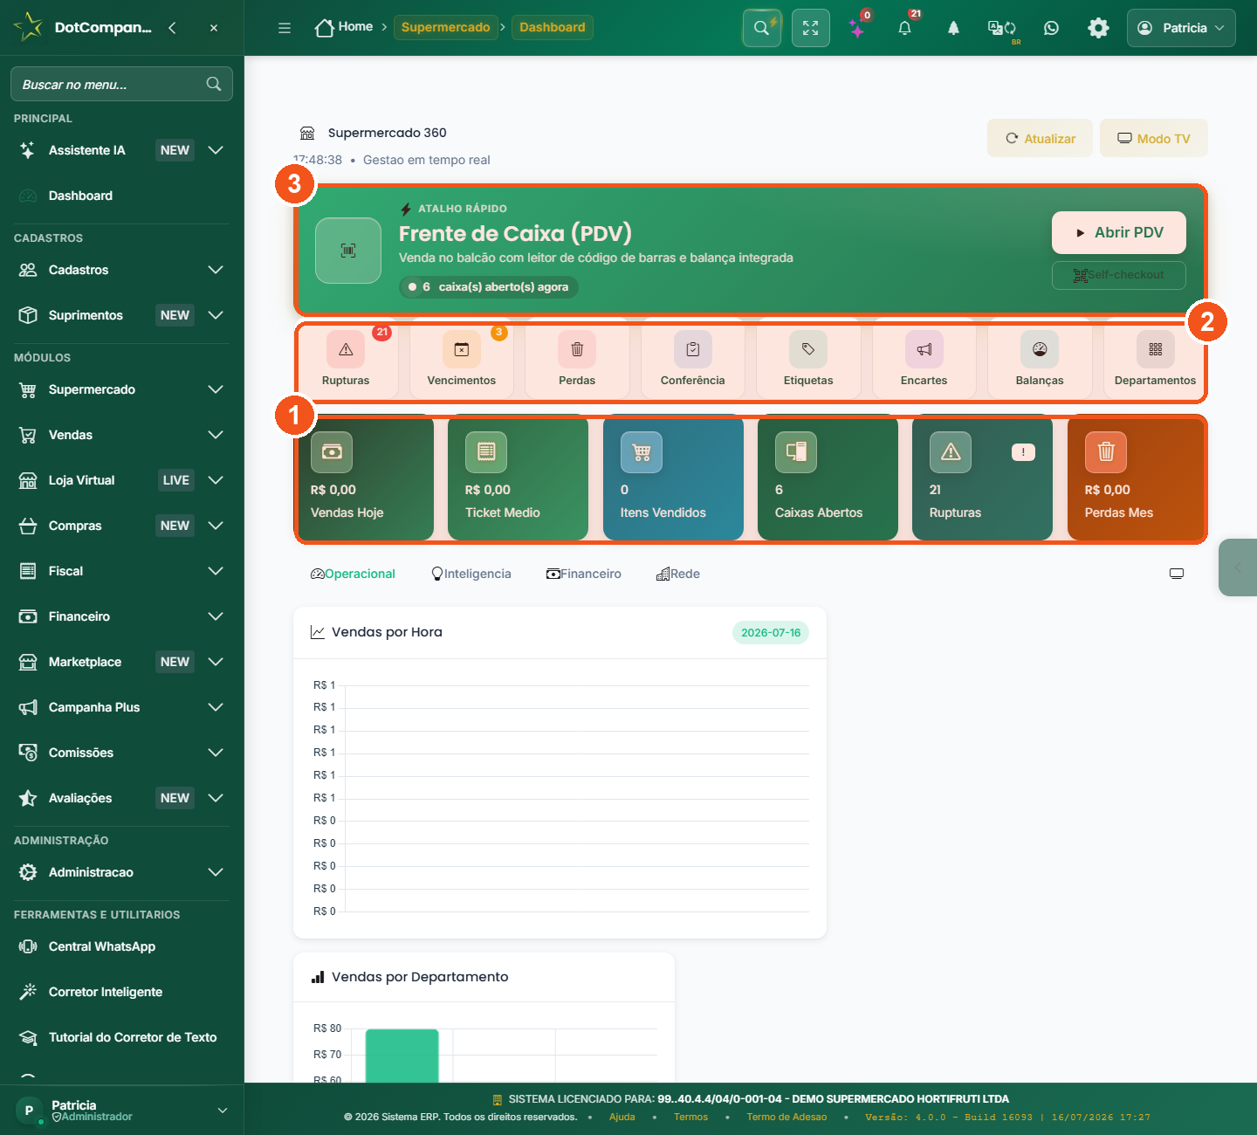Open the WhatsApp icon in the top bar

pos(1051,28)
